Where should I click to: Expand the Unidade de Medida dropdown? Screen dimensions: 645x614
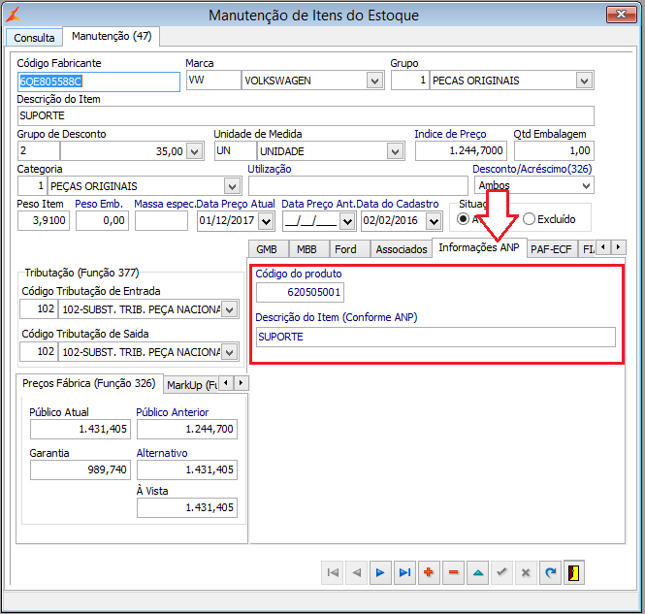pyautogui.click(x=395, y=151)
